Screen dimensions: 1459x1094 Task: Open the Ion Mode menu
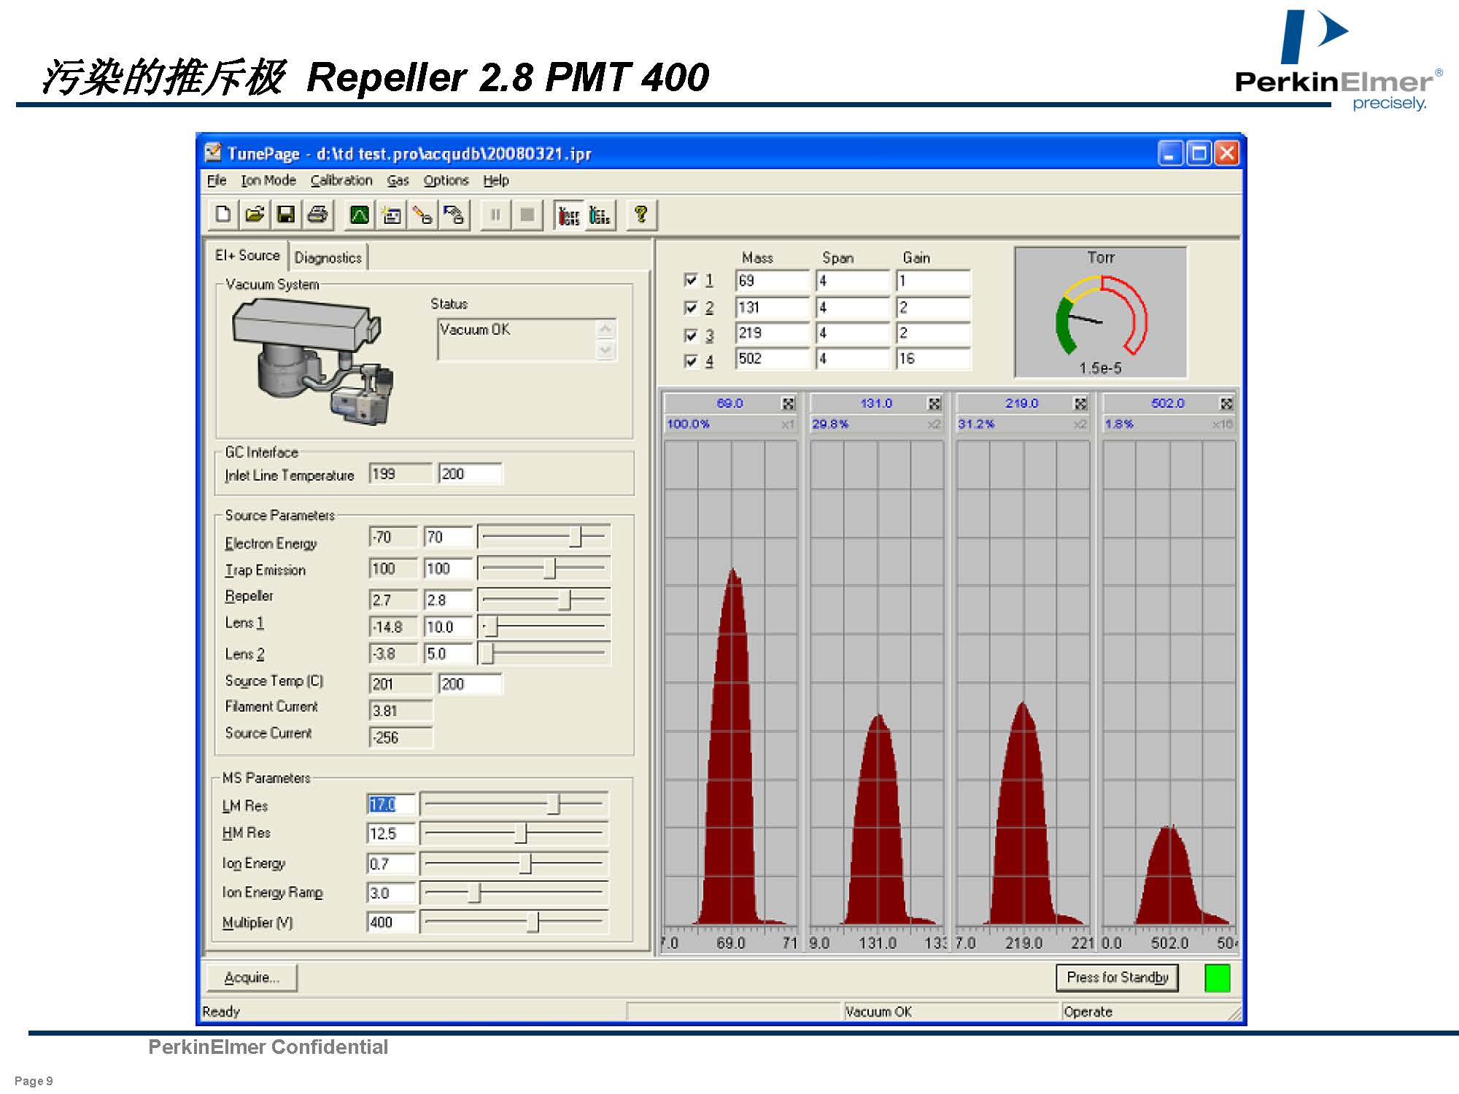pos(268,180)
